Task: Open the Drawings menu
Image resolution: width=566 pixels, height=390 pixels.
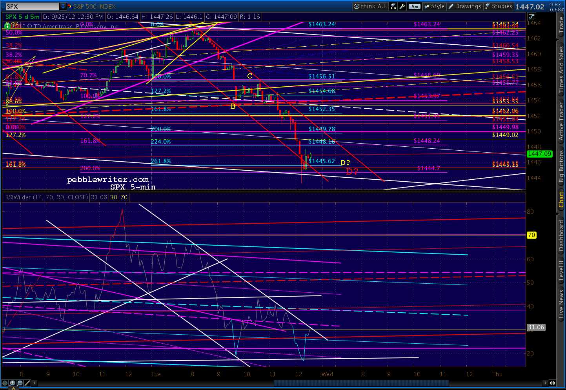Action: pyautogui.click(x=465, y=6)
